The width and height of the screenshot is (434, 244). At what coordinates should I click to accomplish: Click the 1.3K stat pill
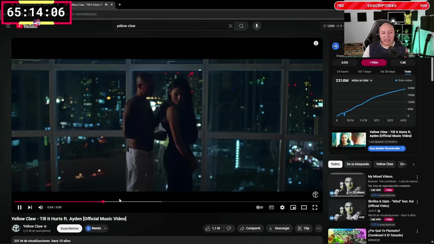point(403,62)
